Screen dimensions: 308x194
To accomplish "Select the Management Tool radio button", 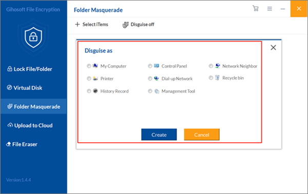I will pyautogui.click(x=150, y=91).
